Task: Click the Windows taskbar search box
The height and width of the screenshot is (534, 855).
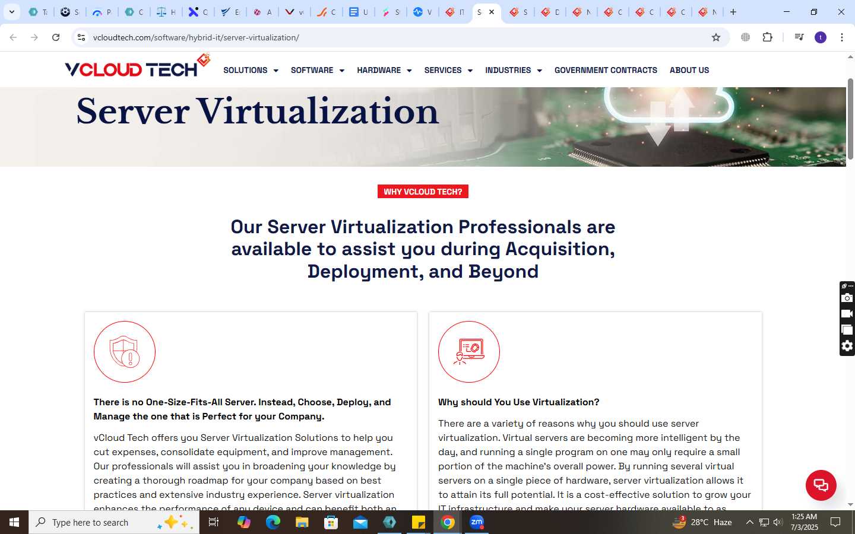Action: [114, 522]
